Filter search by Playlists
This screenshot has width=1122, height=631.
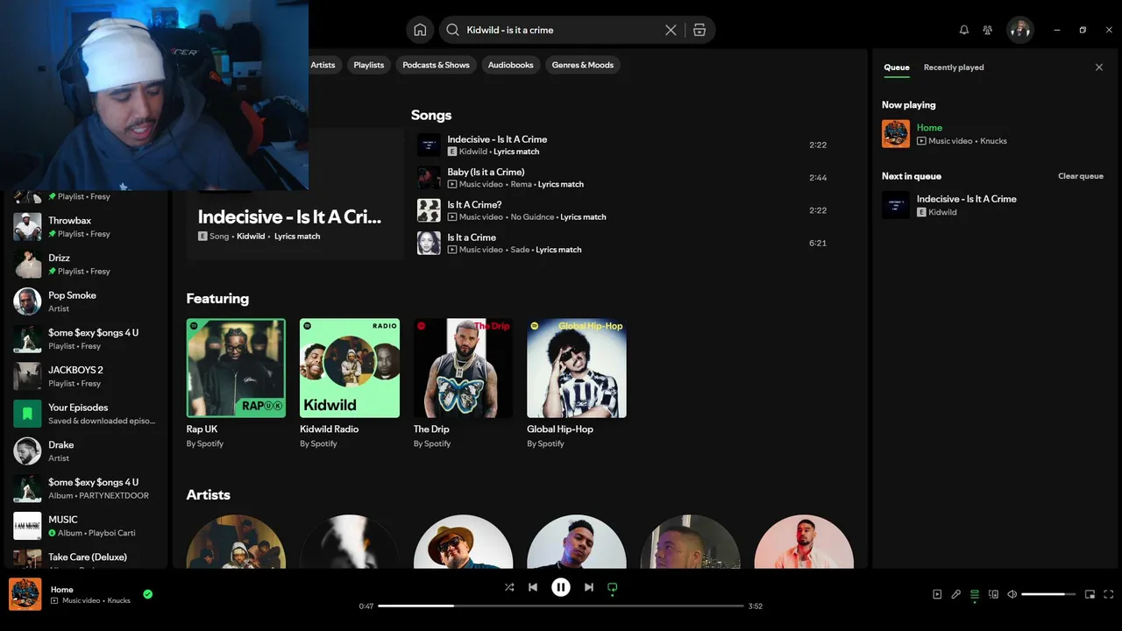click(369, 65)
